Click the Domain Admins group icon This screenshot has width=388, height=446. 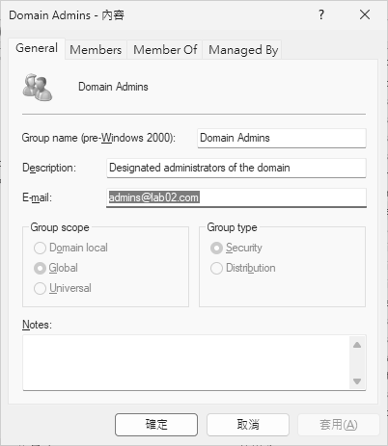pyautogui.click(x=38, y=88)
